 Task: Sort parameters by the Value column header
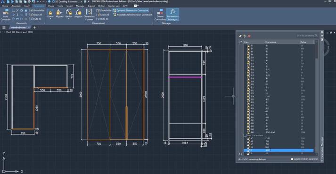pyautogui.click(x=307, y=42)
